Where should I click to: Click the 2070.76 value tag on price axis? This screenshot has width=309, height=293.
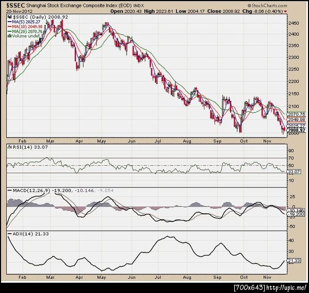[x=296, y=114]
